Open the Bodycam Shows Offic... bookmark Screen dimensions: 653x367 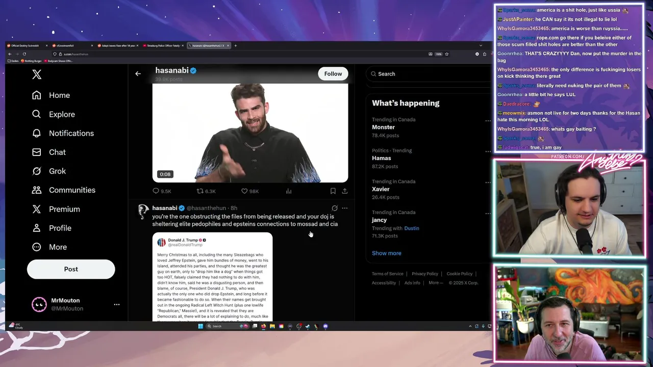click(x=58, y=61)
